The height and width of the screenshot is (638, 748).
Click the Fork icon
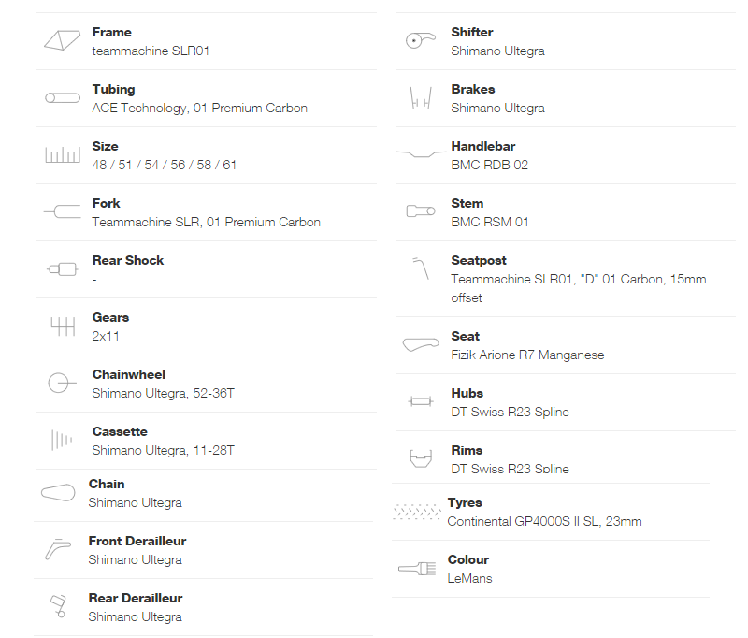tap(63, 211)
